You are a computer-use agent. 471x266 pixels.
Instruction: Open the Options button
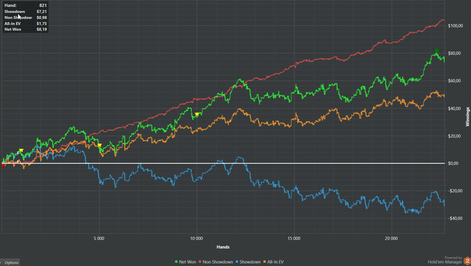10,263
